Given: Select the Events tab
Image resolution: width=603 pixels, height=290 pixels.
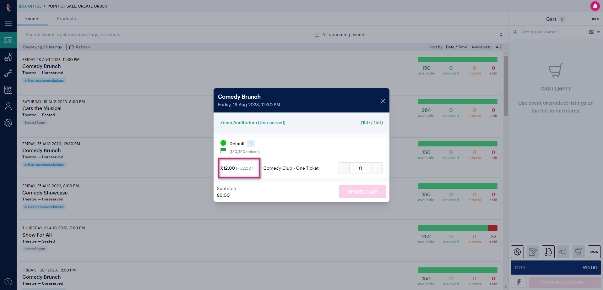Looking at the screenshot, I should 32,19.
